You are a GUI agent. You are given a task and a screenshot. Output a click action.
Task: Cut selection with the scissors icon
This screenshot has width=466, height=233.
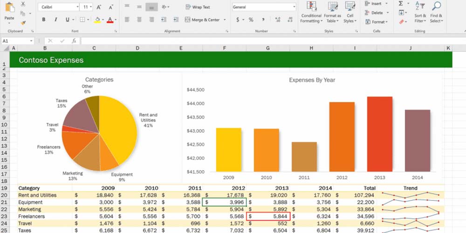23,4
